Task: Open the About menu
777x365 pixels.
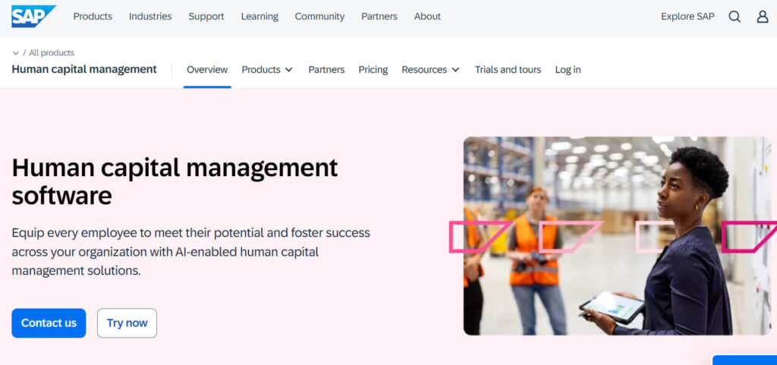Action: point(427,17)
